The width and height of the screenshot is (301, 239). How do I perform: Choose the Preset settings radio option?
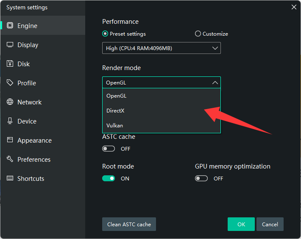tap(105, 34)
